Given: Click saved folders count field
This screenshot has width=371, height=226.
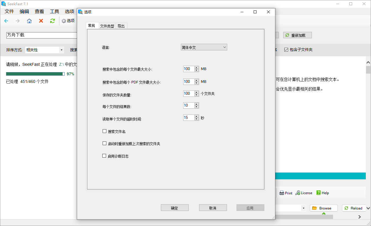Looking at the screenshot, I should tap(189, 94).
